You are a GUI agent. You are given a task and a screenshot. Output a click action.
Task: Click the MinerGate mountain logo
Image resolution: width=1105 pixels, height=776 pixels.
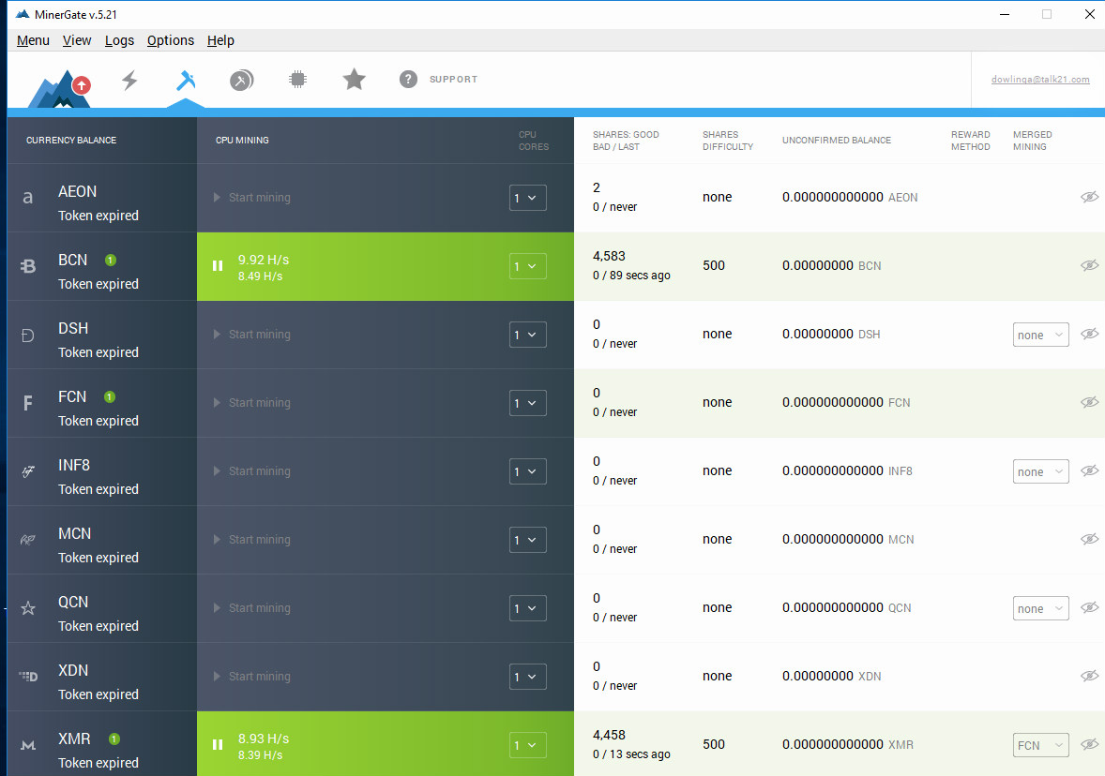point(60,88)
